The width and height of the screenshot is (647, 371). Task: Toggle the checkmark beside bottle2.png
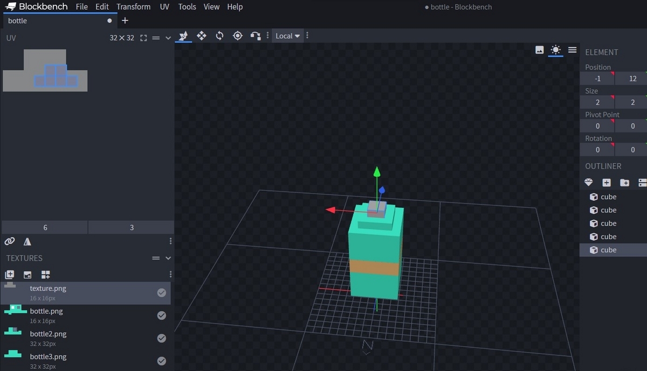tap(161, 338)
